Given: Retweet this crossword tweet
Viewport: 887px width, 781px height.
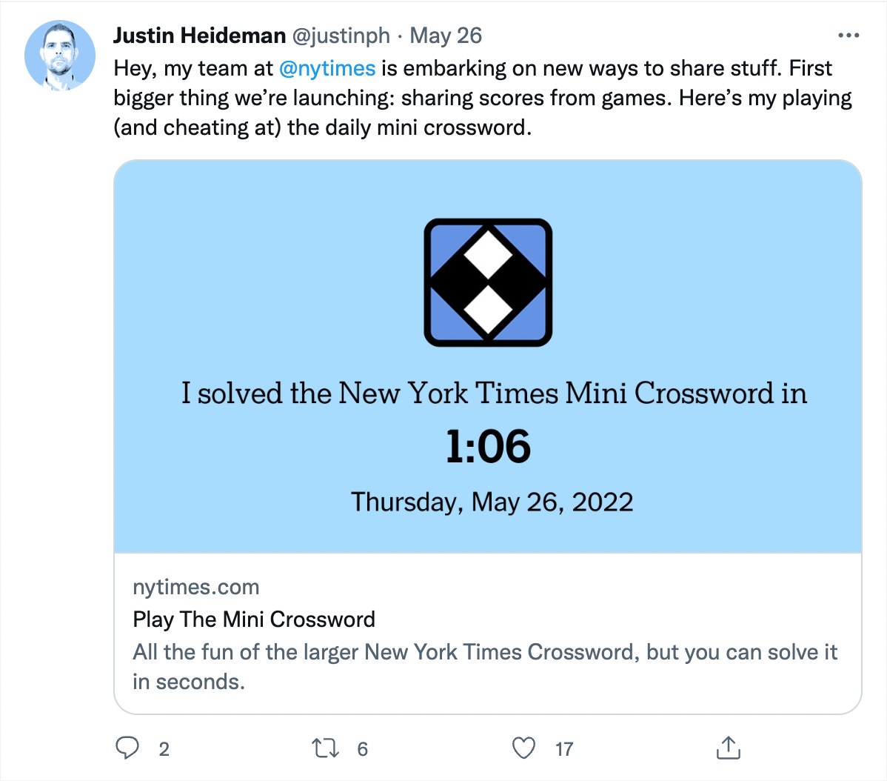Looking at the screenshot, I should pos(326,748).
